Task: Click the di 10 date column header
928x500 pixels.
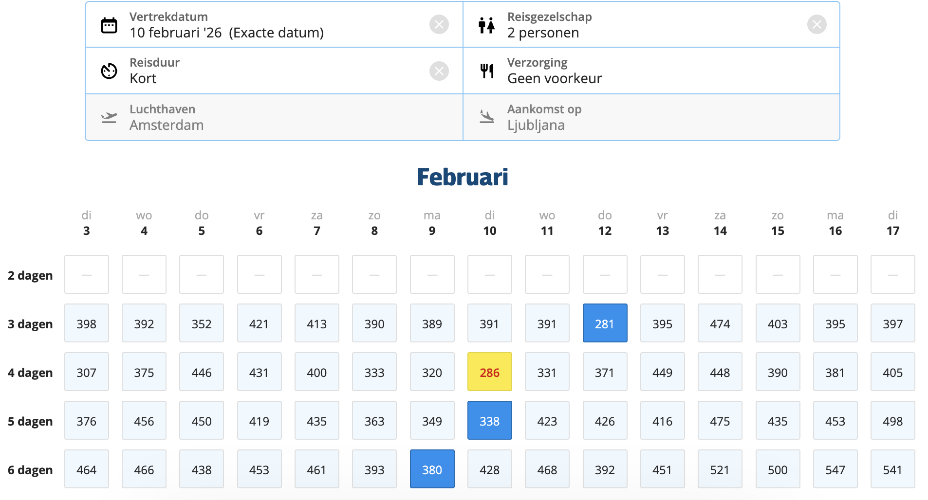Action: 489,223
